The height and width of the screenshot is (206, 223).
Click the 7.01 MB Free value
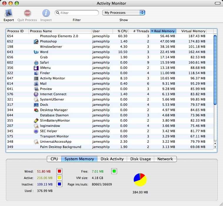coord(98,171)
